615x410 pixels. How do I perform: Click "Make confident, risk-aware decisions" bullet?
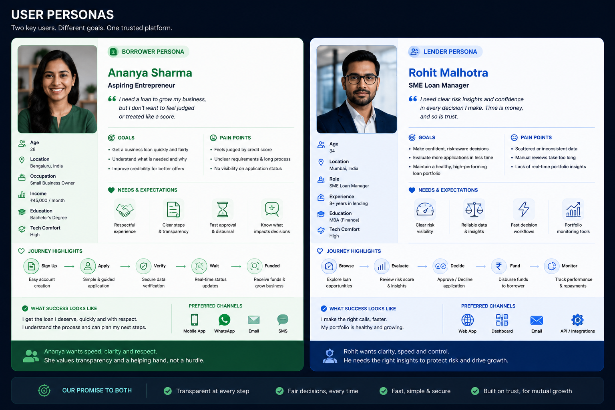(450, 149)
